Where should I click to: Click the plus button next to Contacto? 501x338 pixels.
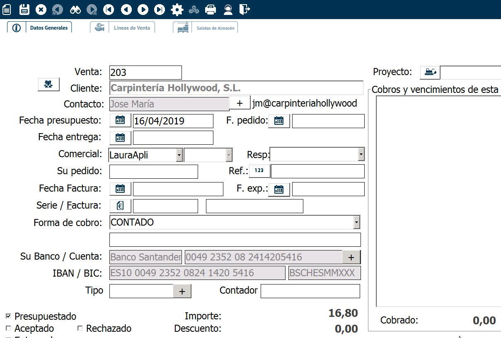click(x=240, y=103)
